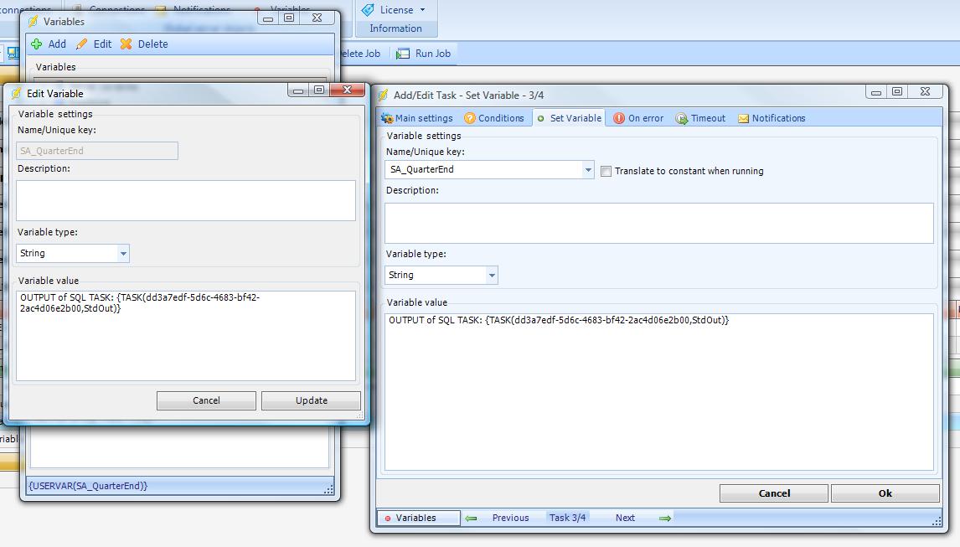Open the On error tab

pyautogui.click(x=638, y=118)
